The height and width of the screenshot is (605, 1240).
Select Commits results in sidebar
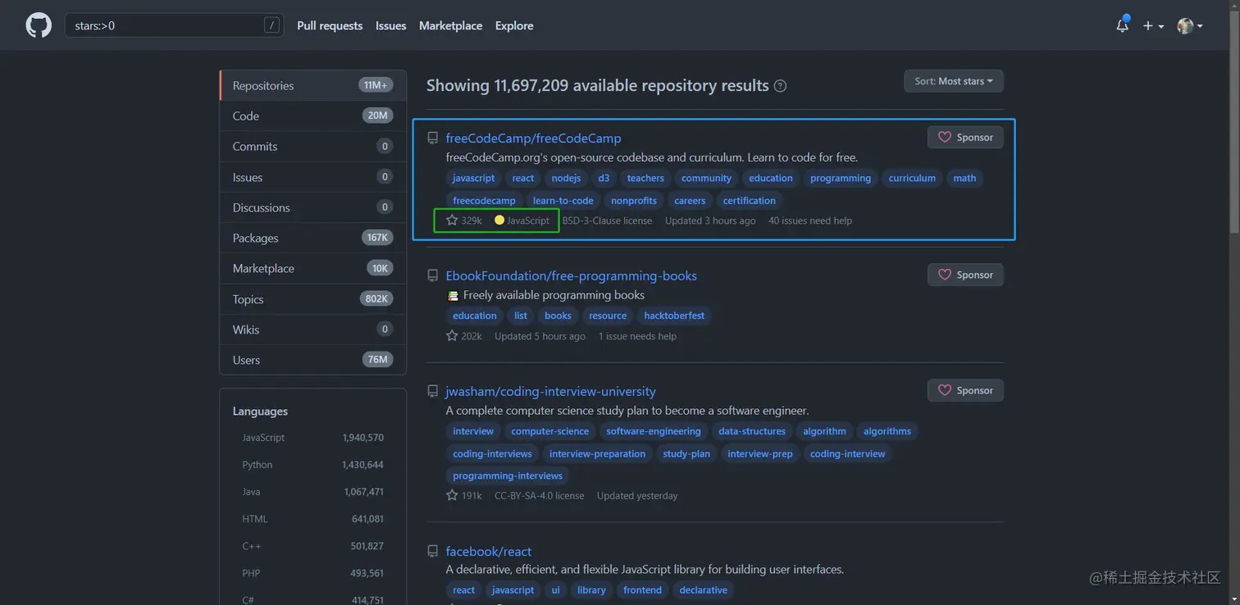pos(313,146)
